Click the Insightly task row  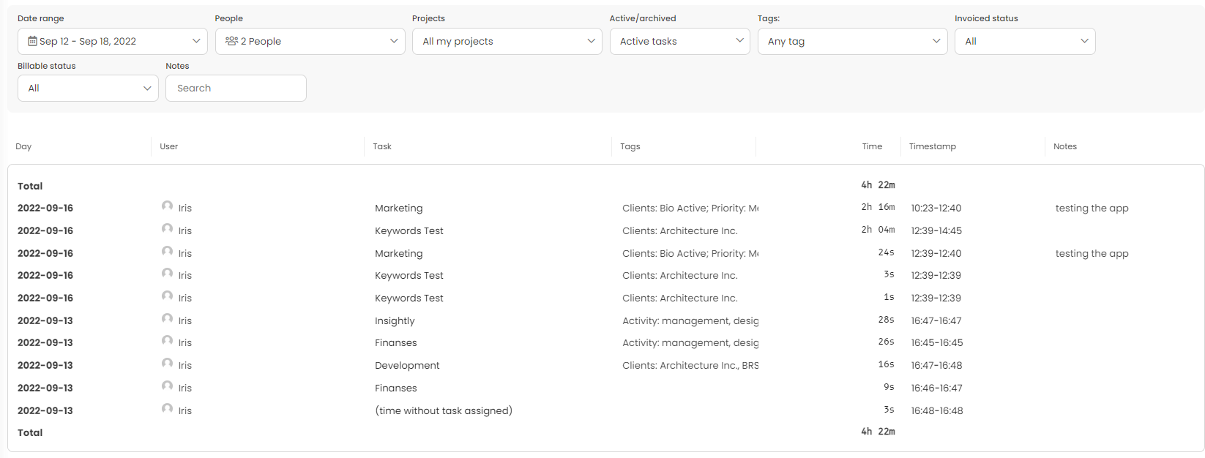pyautogui.click(x=395, y=320)
